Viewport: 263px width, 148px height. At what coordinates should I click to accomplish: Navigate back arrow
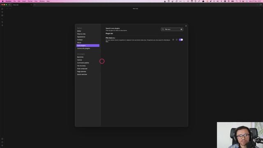coord(7,9)
